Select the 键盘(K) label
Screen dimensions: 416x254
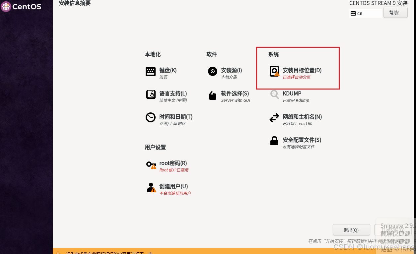tap(168, 70)
